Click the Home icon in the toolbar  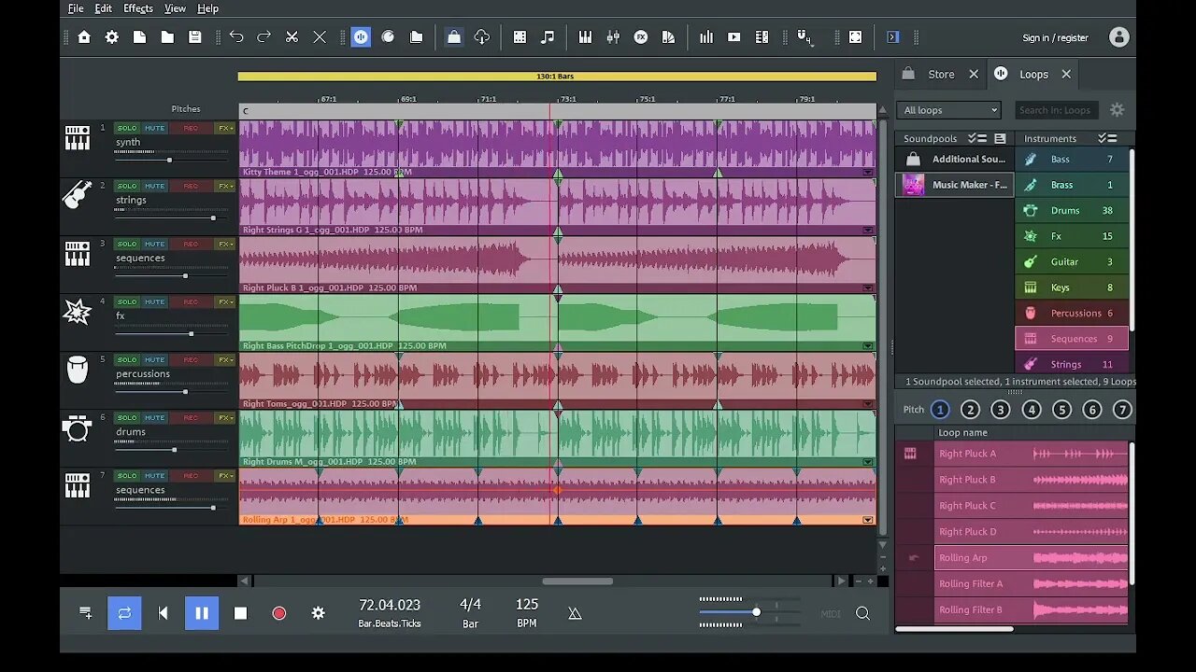[x=84, y=37]
